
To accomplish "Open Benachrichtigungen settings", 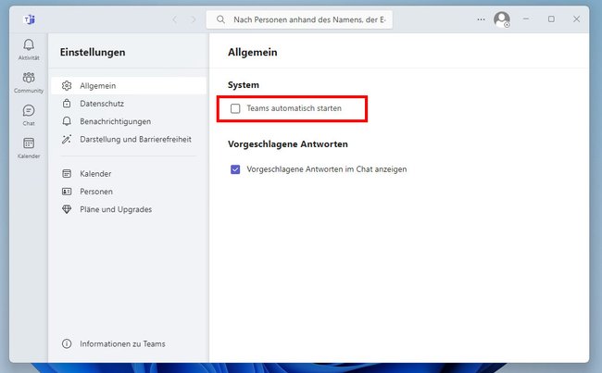I will (129, 121).
